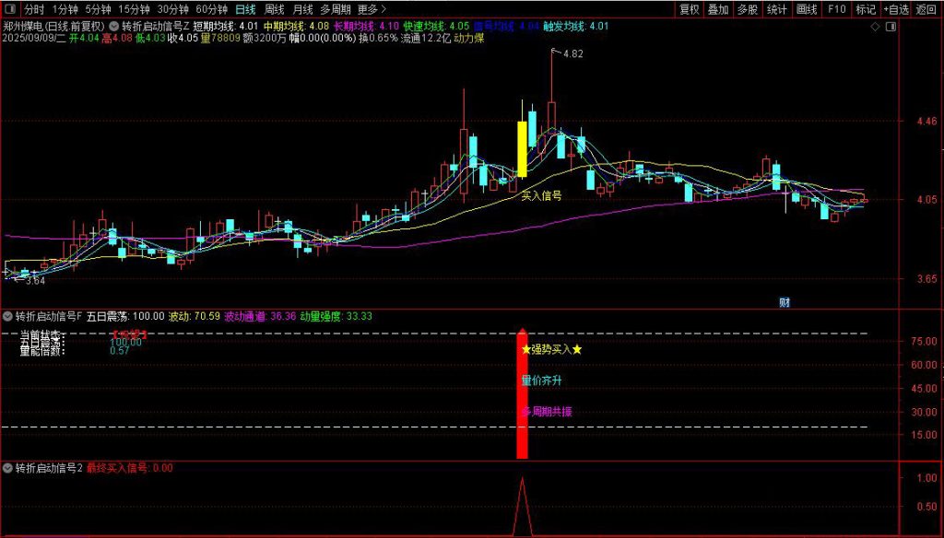
Task: Open the 更多 periods menu
Action: coord(372,9)
